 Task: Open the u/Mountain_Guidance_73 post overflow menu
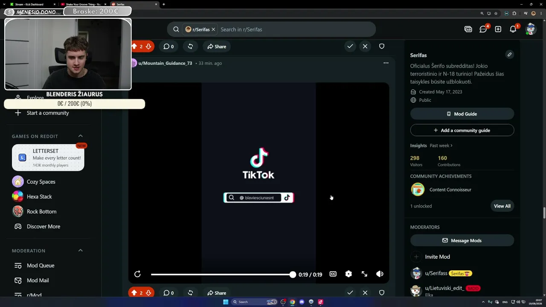coord(386,63)
